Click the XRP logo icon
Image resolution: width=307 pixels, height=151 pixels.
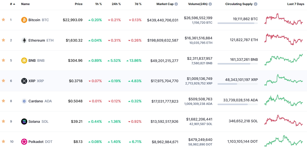pyautogui.click(x=24, y=81)
